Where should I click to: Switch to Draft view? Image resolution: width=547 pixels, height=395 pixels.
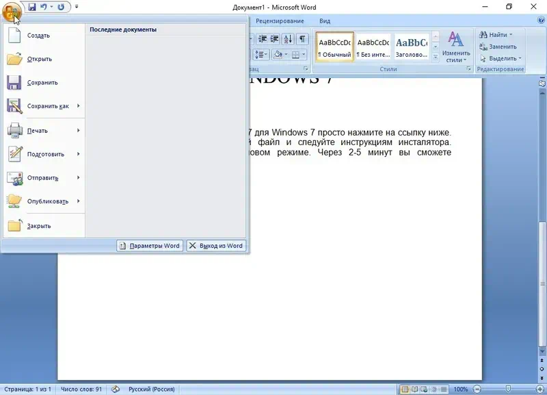pos(444,389)
